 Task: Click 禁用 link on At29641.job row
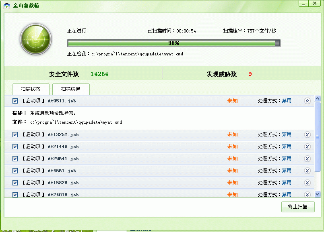pyautogui.click(x=287, y=159)
